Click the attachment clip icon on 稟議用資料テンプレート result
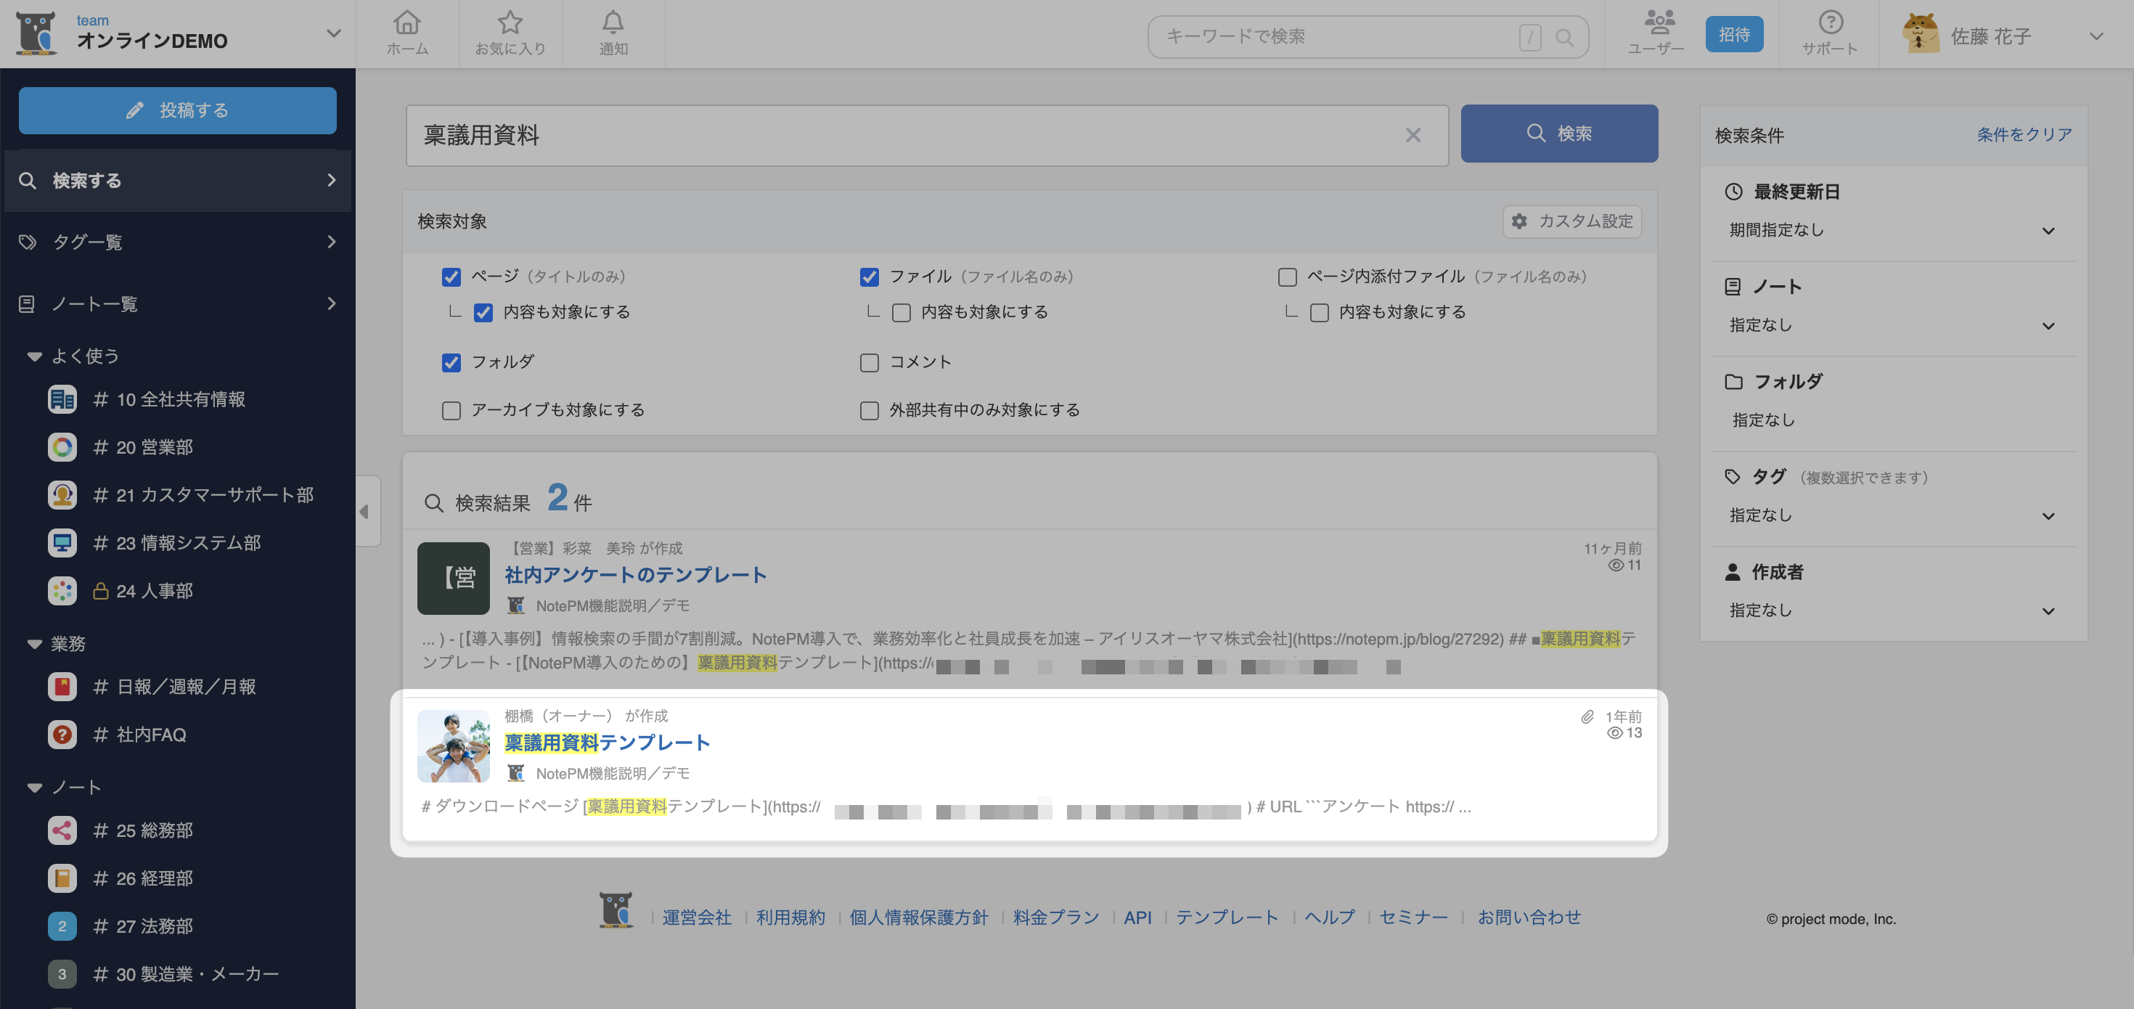2134x1009 pixels. 1587,716
